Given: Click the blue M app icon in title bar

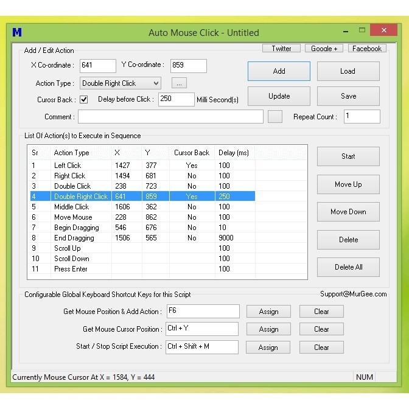Looking at the screenshot, I should point(17,32).
